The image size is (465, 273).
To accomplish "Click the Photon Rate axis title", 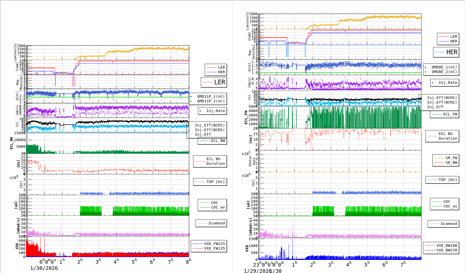I will (x=252, y=161).
